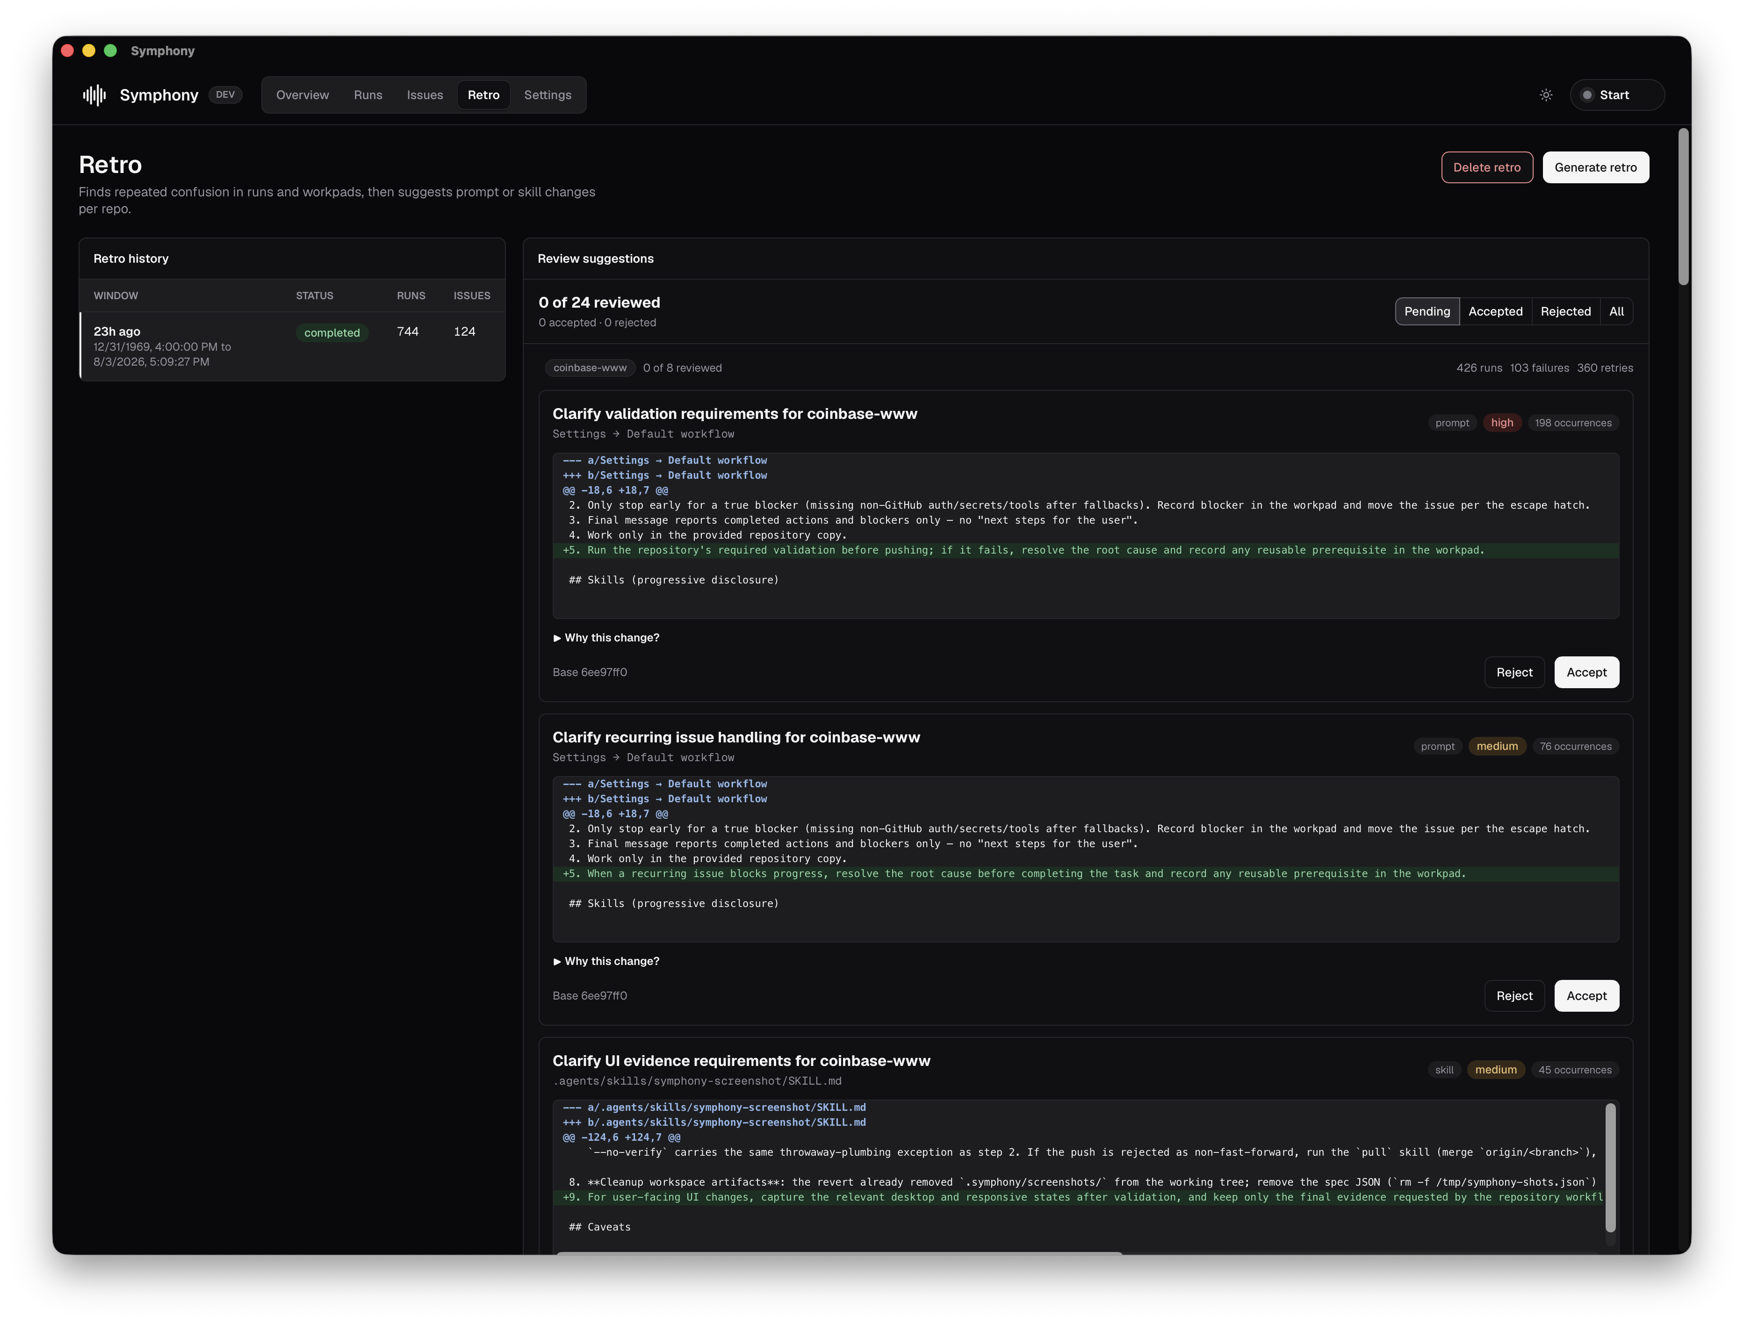This screenshot has width=1744, height=1324.
Task: Click the '0 of 24 reviewed' heading
Action: [x=599, y=303]
